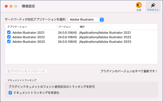The width and height of the screenshot is (163, 102).
Task: Uncheck Adobe Illustrator 2021 checkbox
Action: pos(9,32)
